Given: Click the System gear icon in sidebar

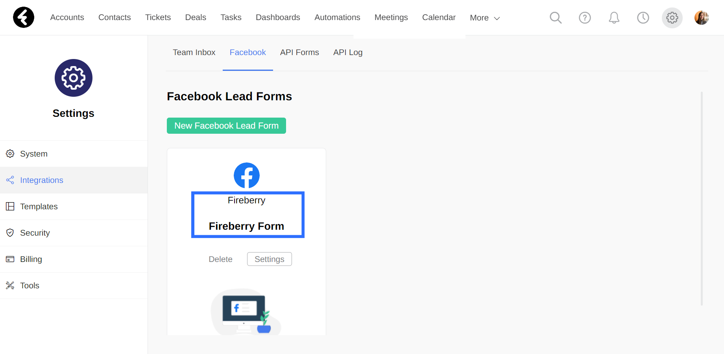Looking at the screenshot, I should tap(10, 154).
